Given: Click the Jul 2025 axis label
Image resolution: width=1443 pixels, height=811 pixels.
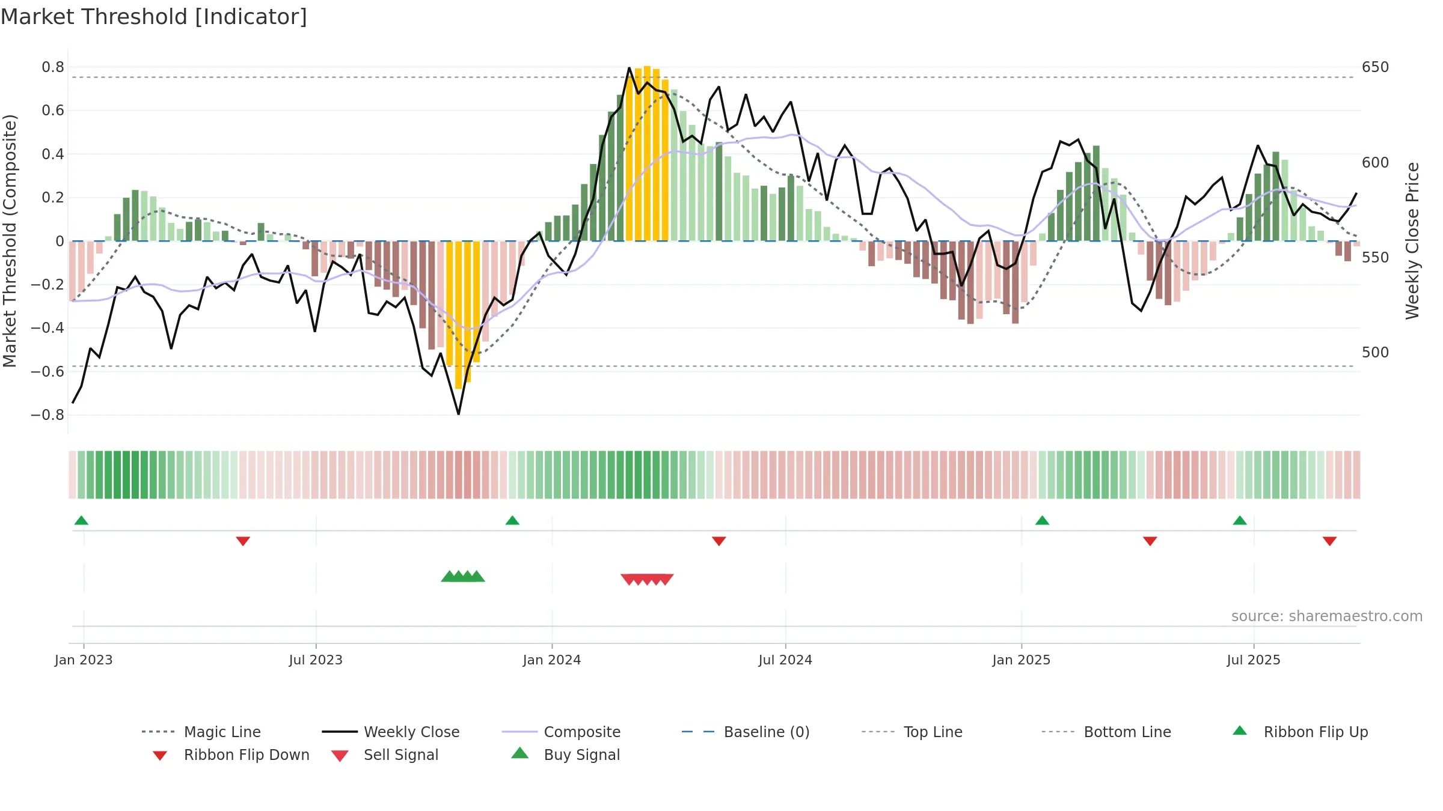Looking at the screenshot, I should [x=1254, y=660].
